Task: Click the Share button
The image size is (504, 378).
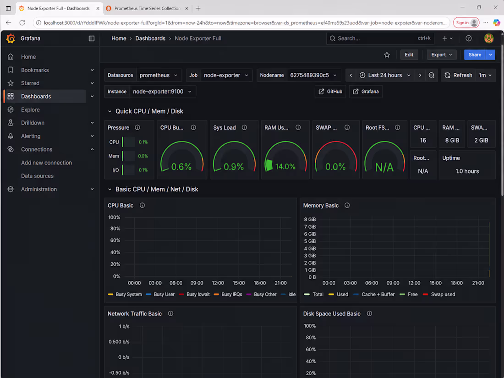Action: click(475, 55)
